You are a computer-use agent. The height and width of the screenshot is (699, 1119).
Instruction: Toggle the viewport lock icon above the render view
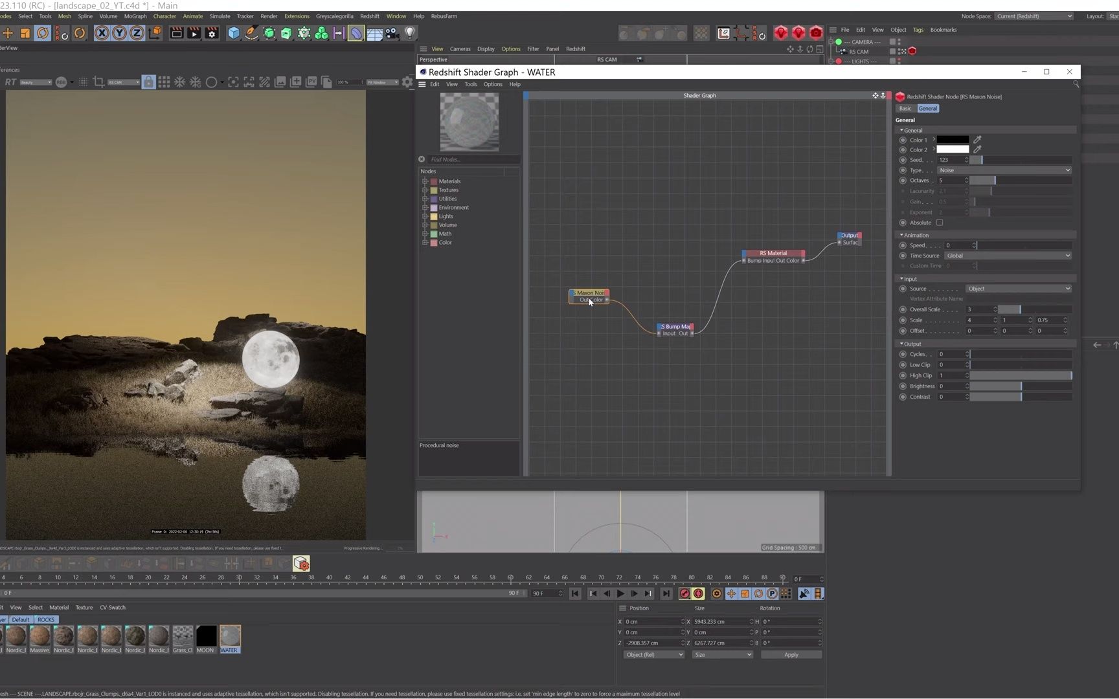tap(148, 82)
